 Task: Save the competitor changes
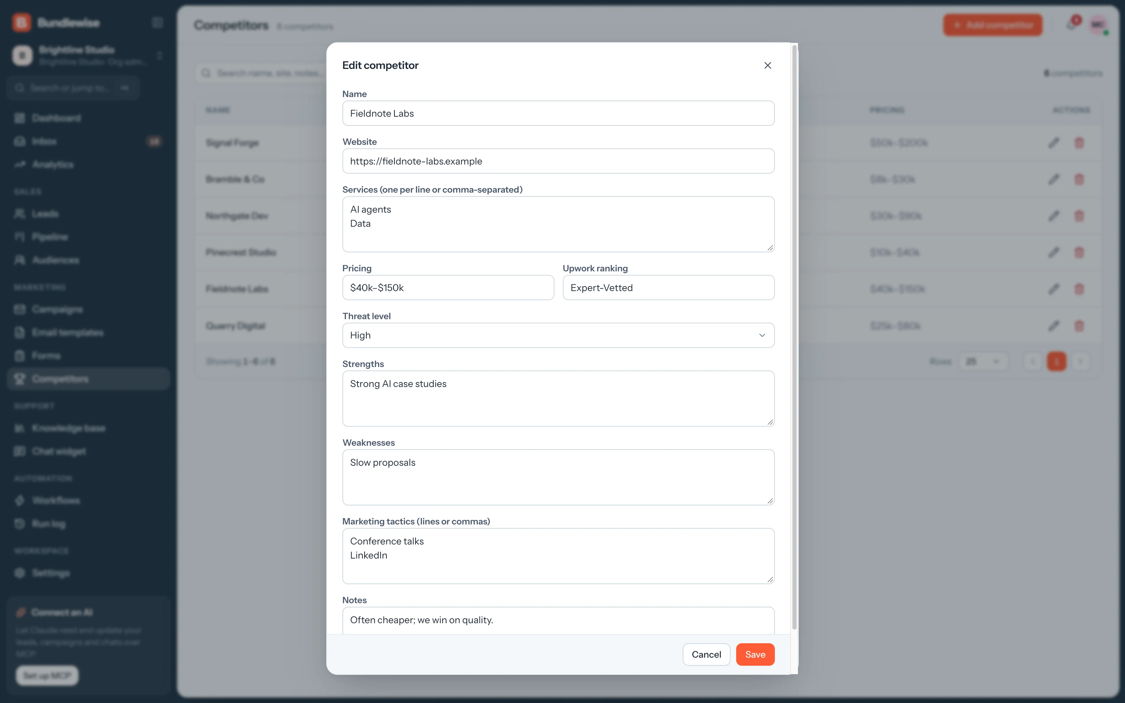pyautogui.click(x=755, y=654)
